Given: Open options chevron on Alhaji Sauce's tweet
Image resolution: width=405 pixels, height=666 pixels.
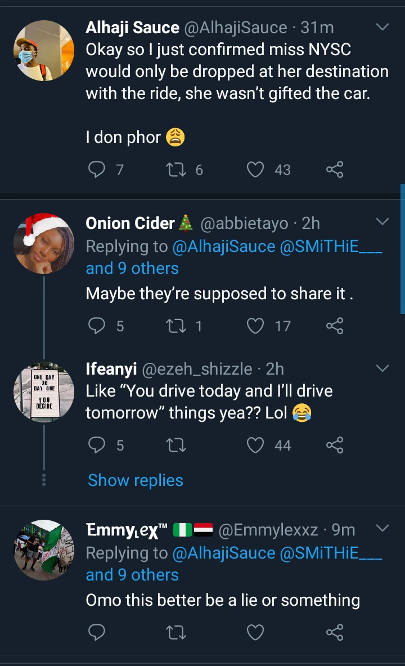Looking at the screenshot, I should click(x=382, y=27).
